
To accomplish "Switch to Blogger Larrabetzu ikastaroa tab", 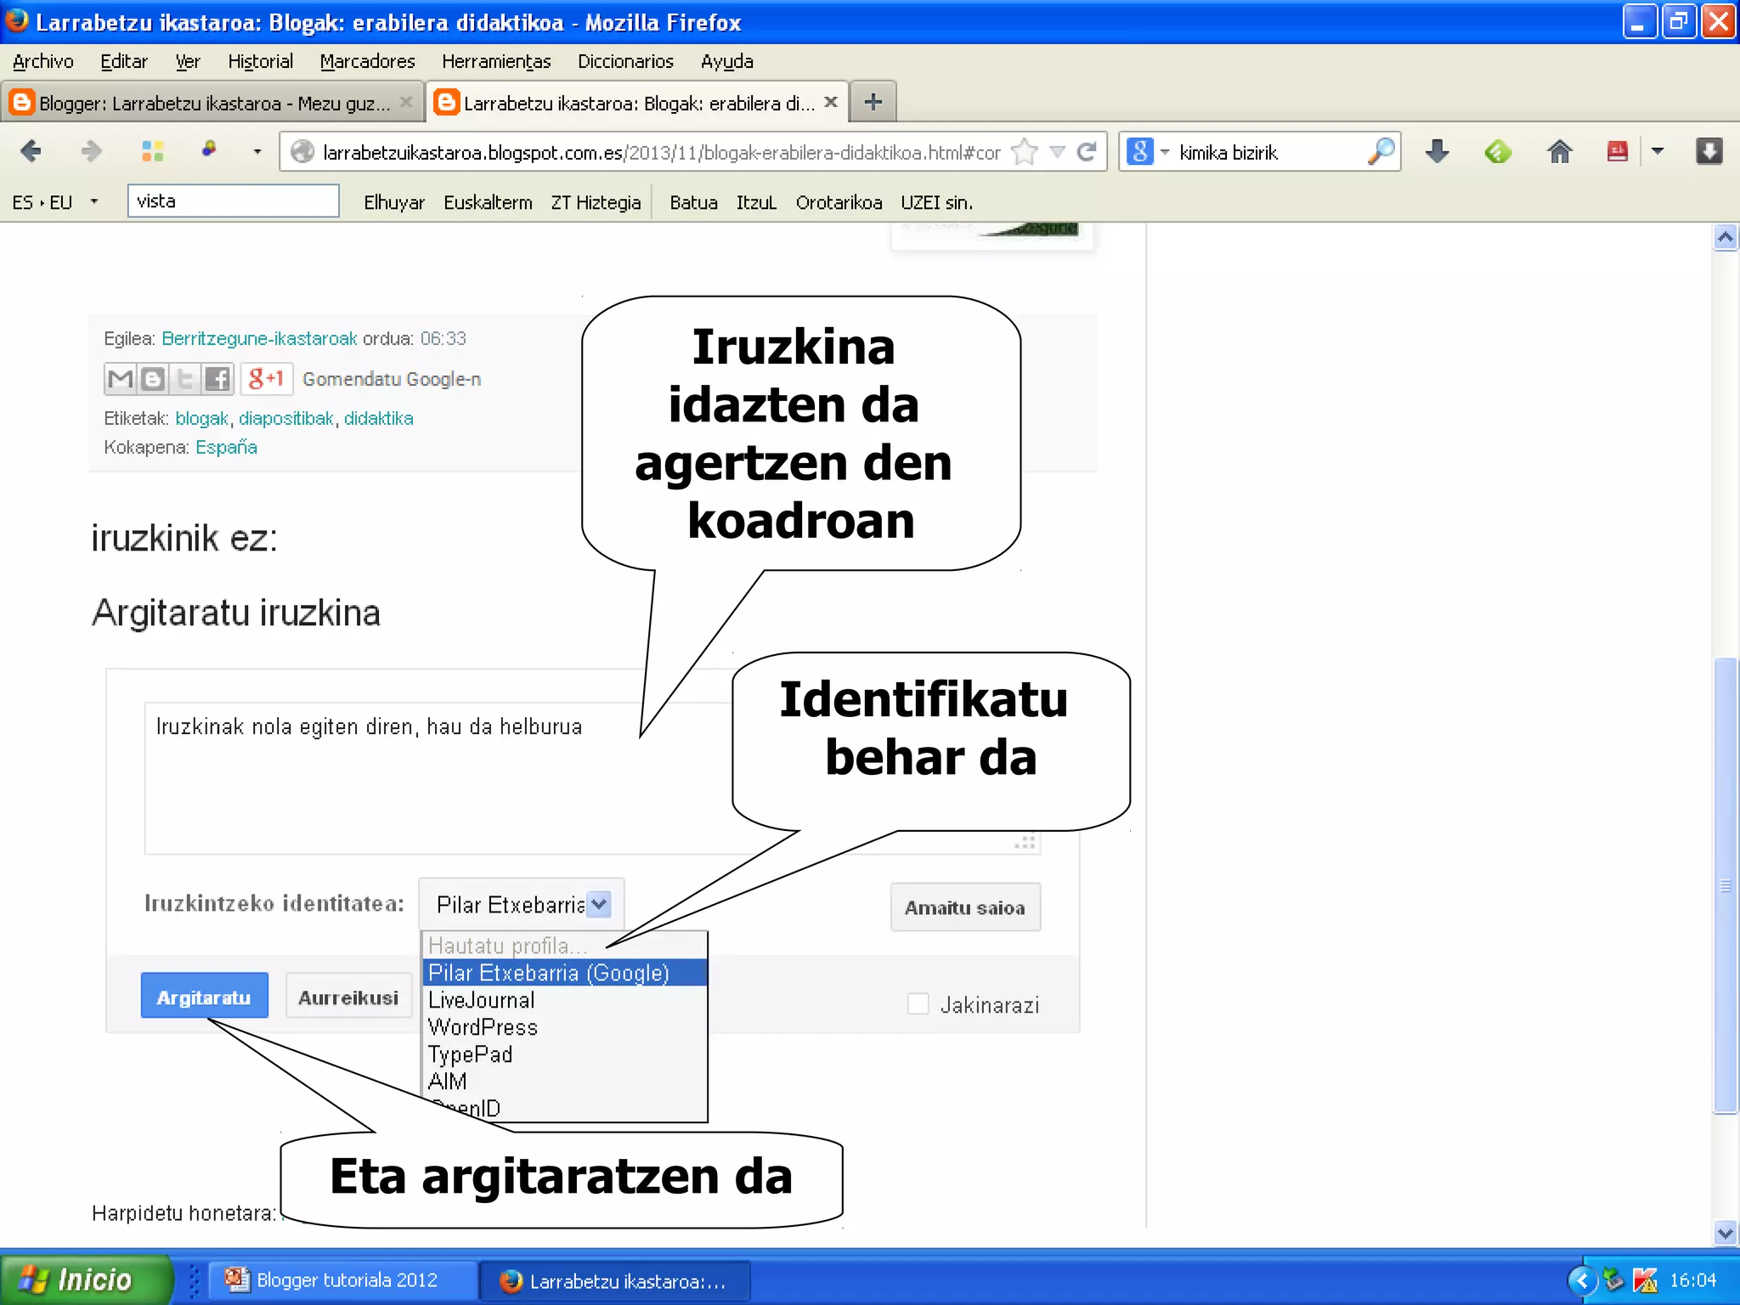I will (212, 102).
